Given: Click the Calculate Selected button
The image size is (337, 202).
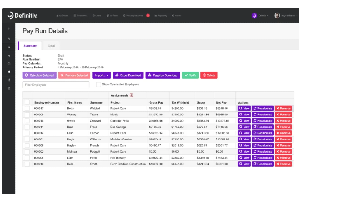Looking at the screenshot, I should coord(40,75).
